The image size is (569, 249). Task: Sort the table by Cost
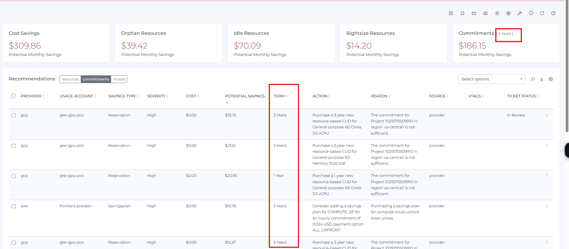(x=193, y=96)
